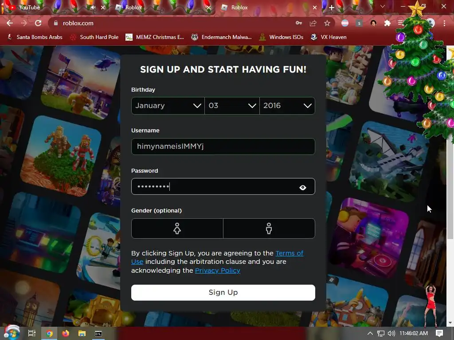Click the browser forward arrow

(24, 23)
